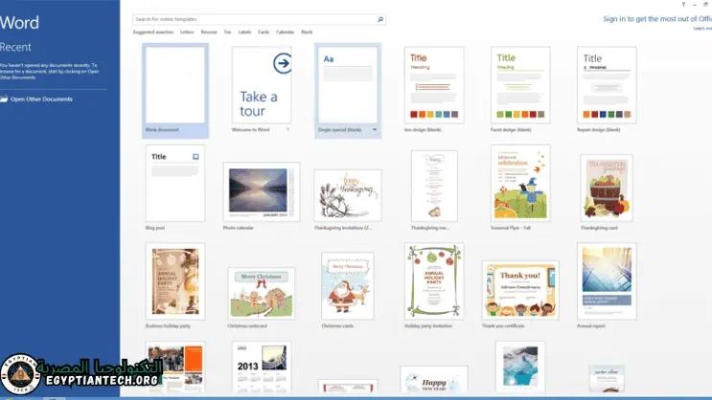
Task: Click the arrow icon on Take a tour
Action: [x=282, y=63]
